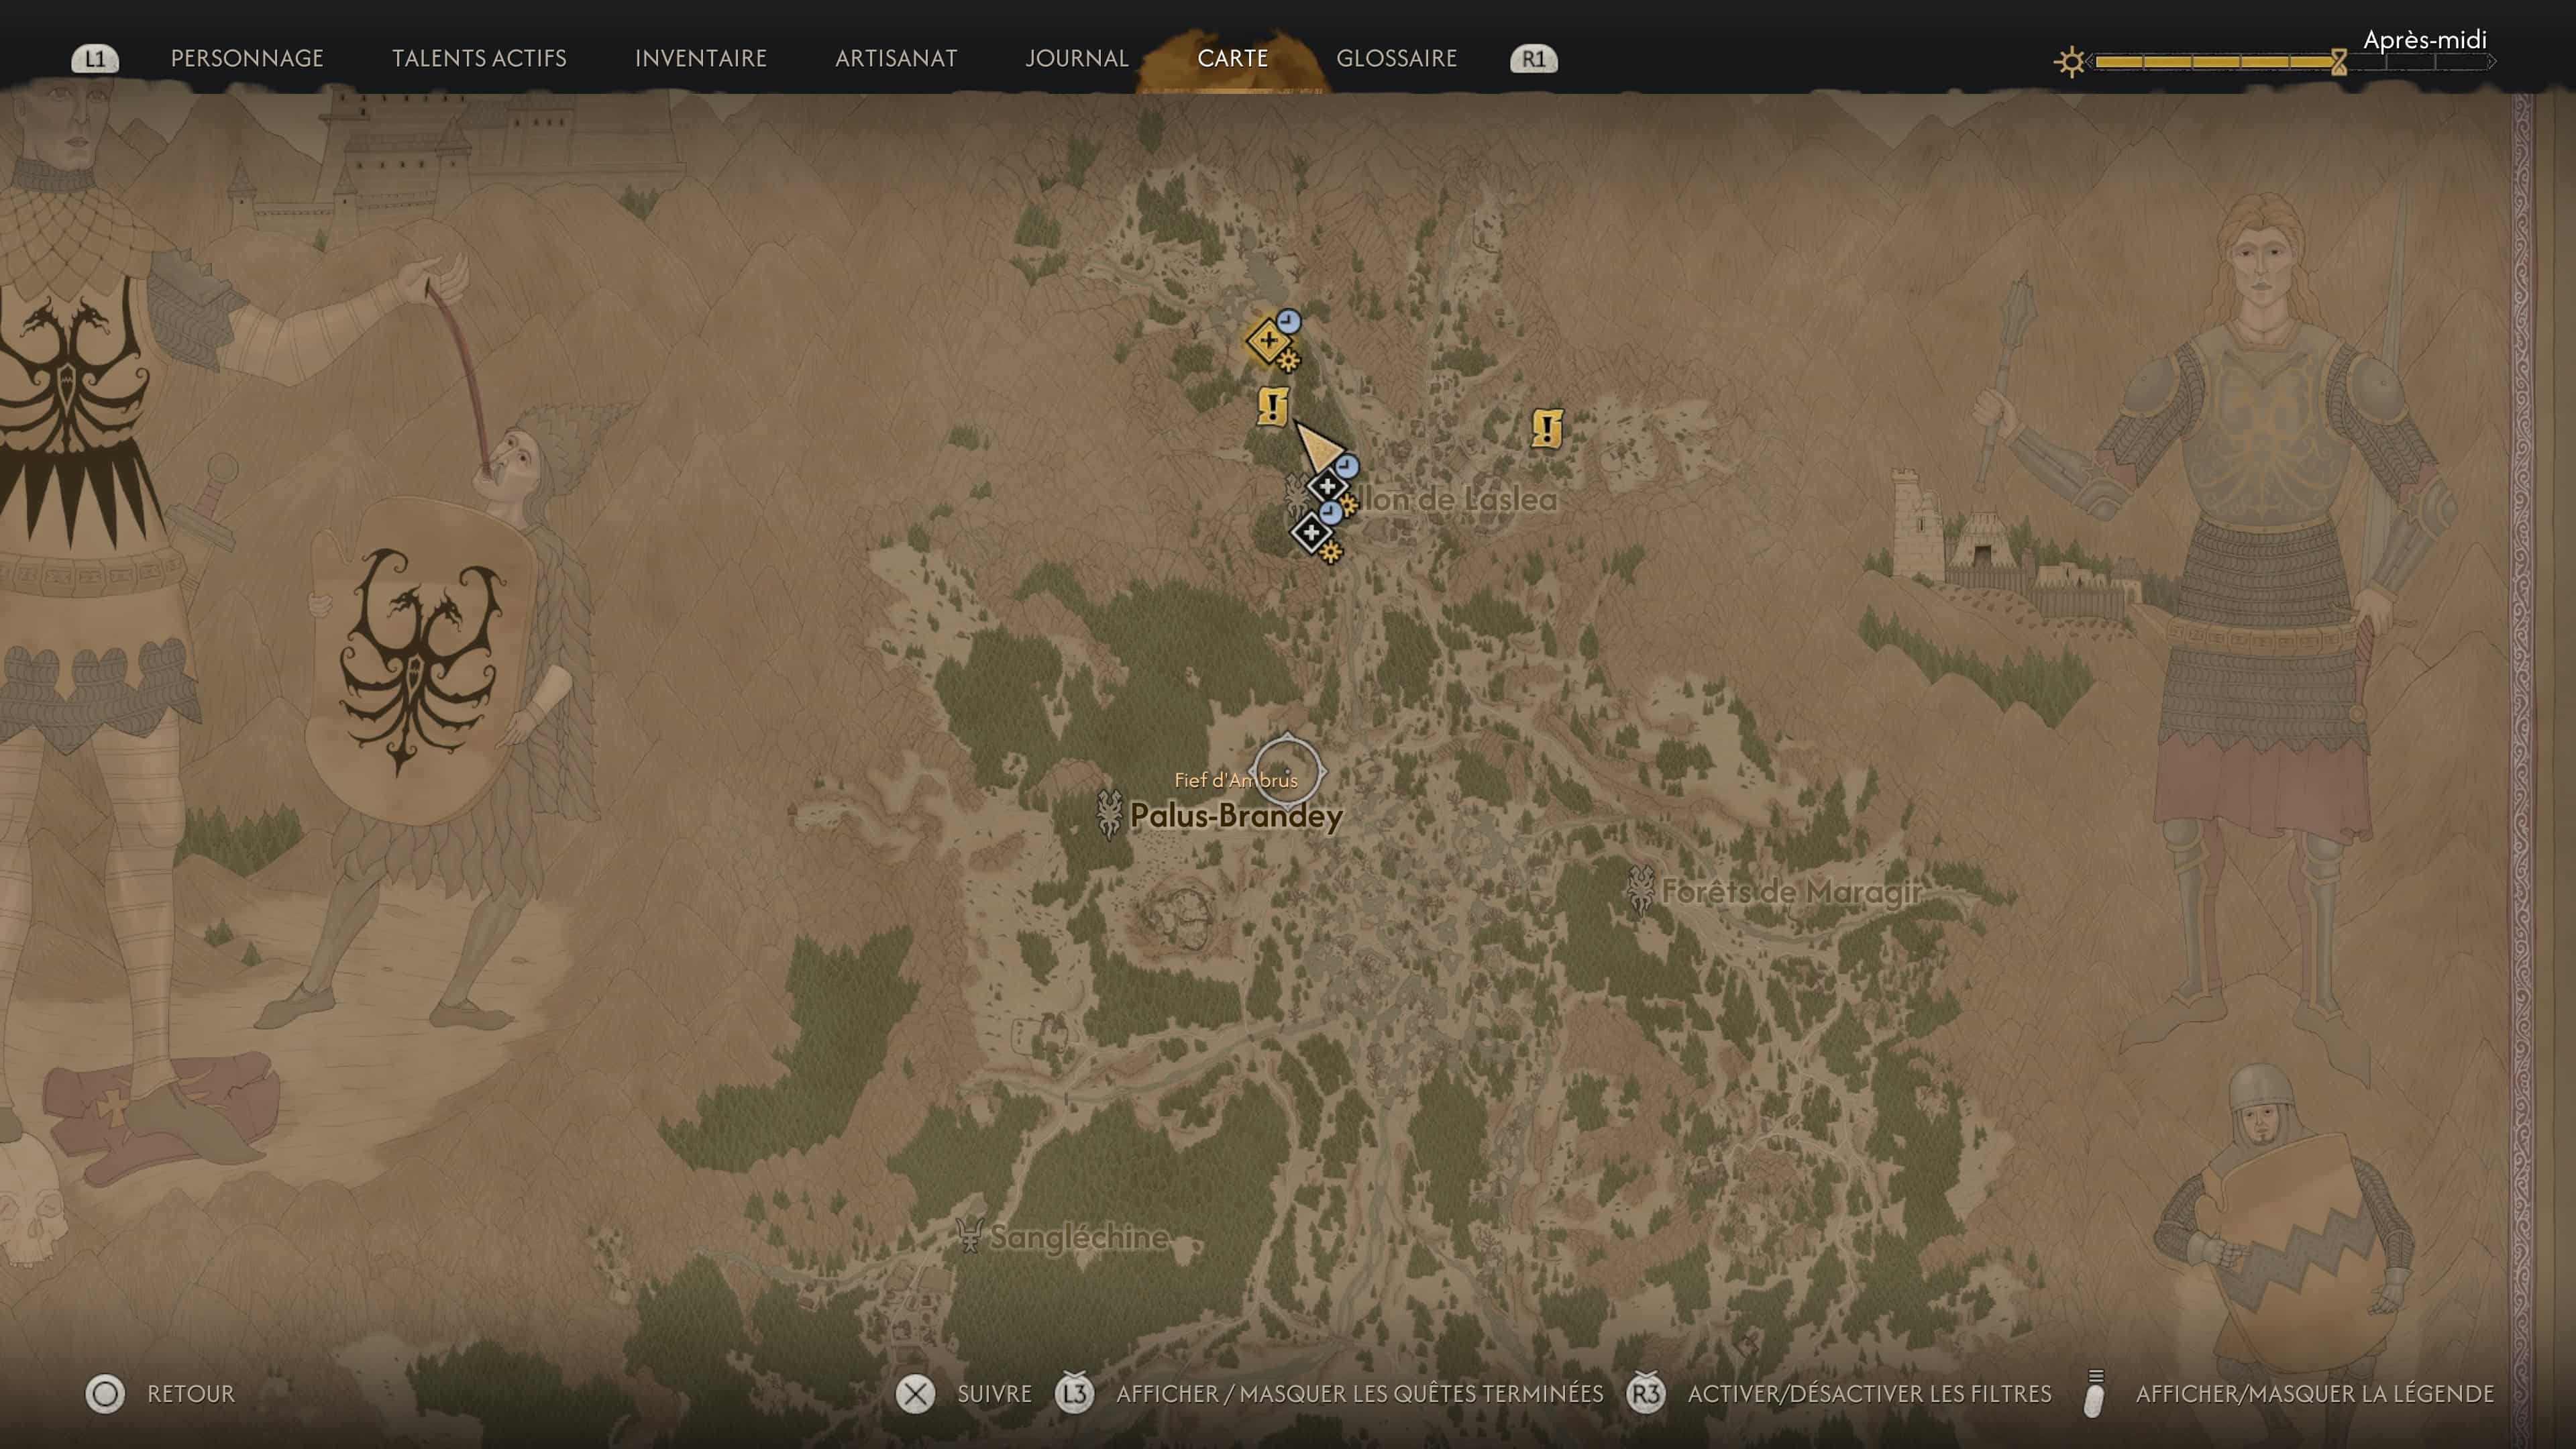The height and width of the screenshot is (1449, 2576).
Task: Open the Personnage tab
Action: point(247,58)
